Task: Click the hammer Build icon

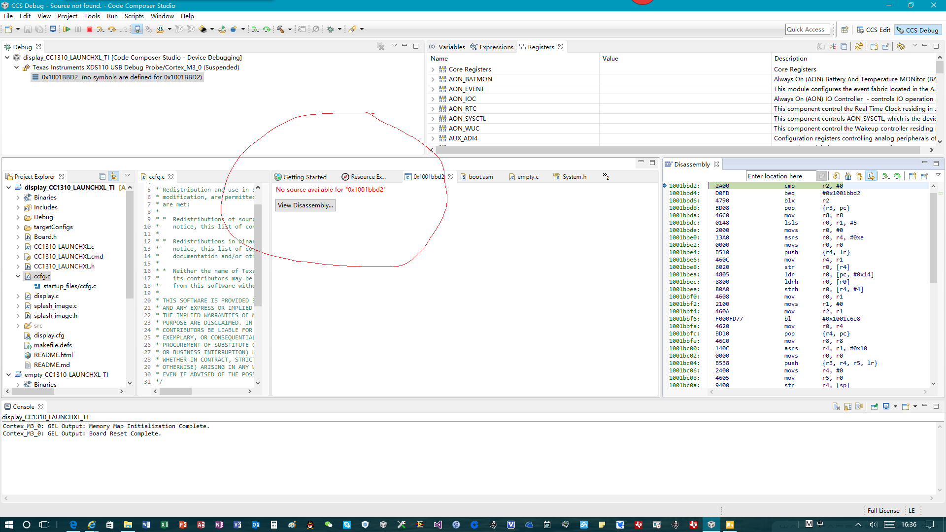Action: pyautogui.click(x=280, y=30)
